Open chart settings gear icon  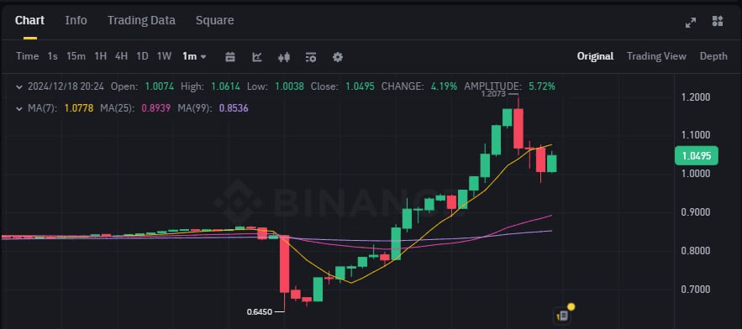click(338, 57)
